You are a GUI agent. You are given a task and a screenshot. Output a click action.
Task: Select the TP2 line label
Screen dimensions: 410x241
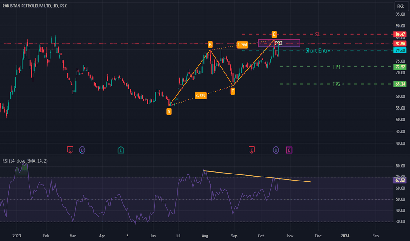[337, 84]
